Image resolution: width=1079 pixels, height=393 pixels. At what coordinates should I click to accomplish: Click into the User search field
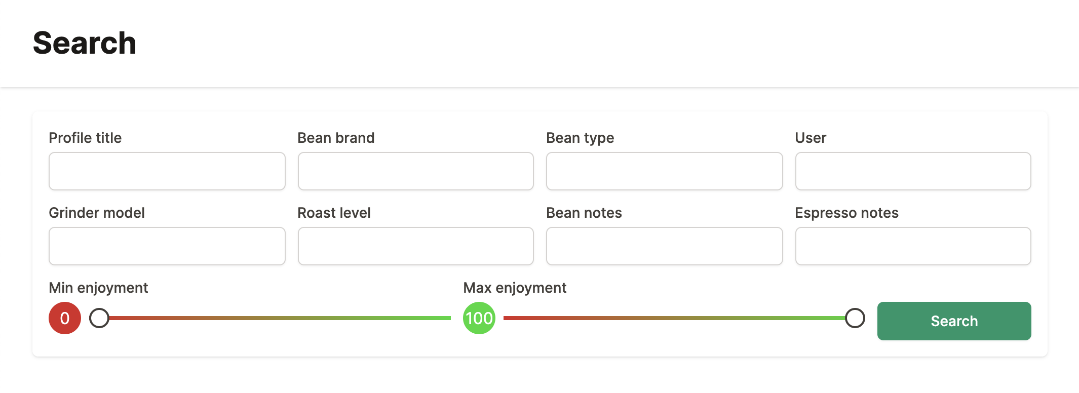913,171
